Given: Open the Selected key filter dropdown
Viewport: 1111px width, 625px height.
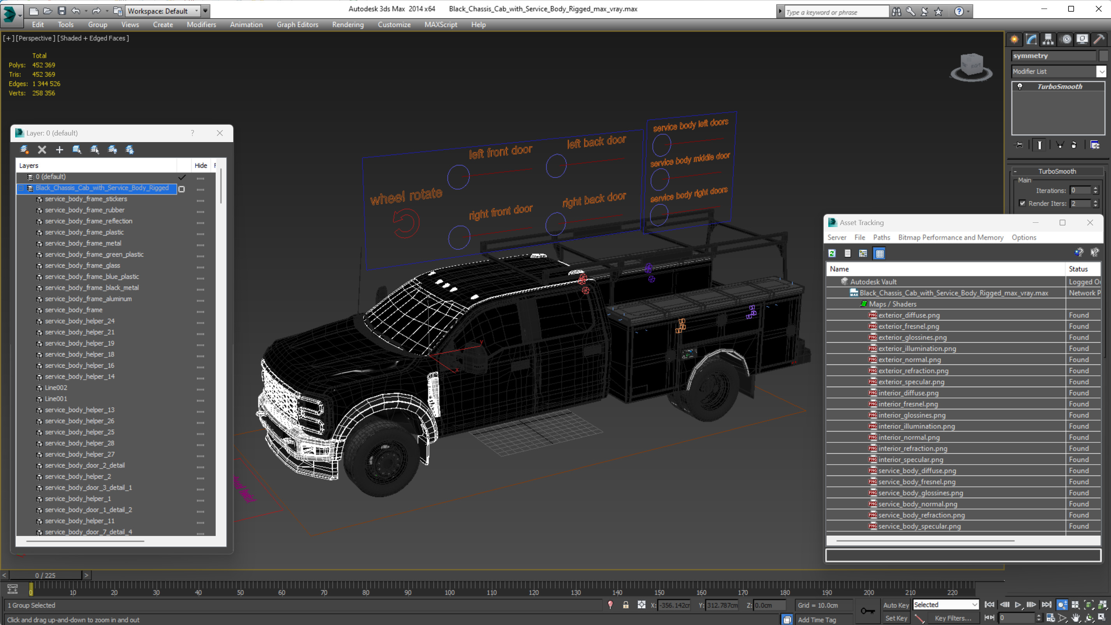Looking at the screenshot, I should [x=946, y=605].
